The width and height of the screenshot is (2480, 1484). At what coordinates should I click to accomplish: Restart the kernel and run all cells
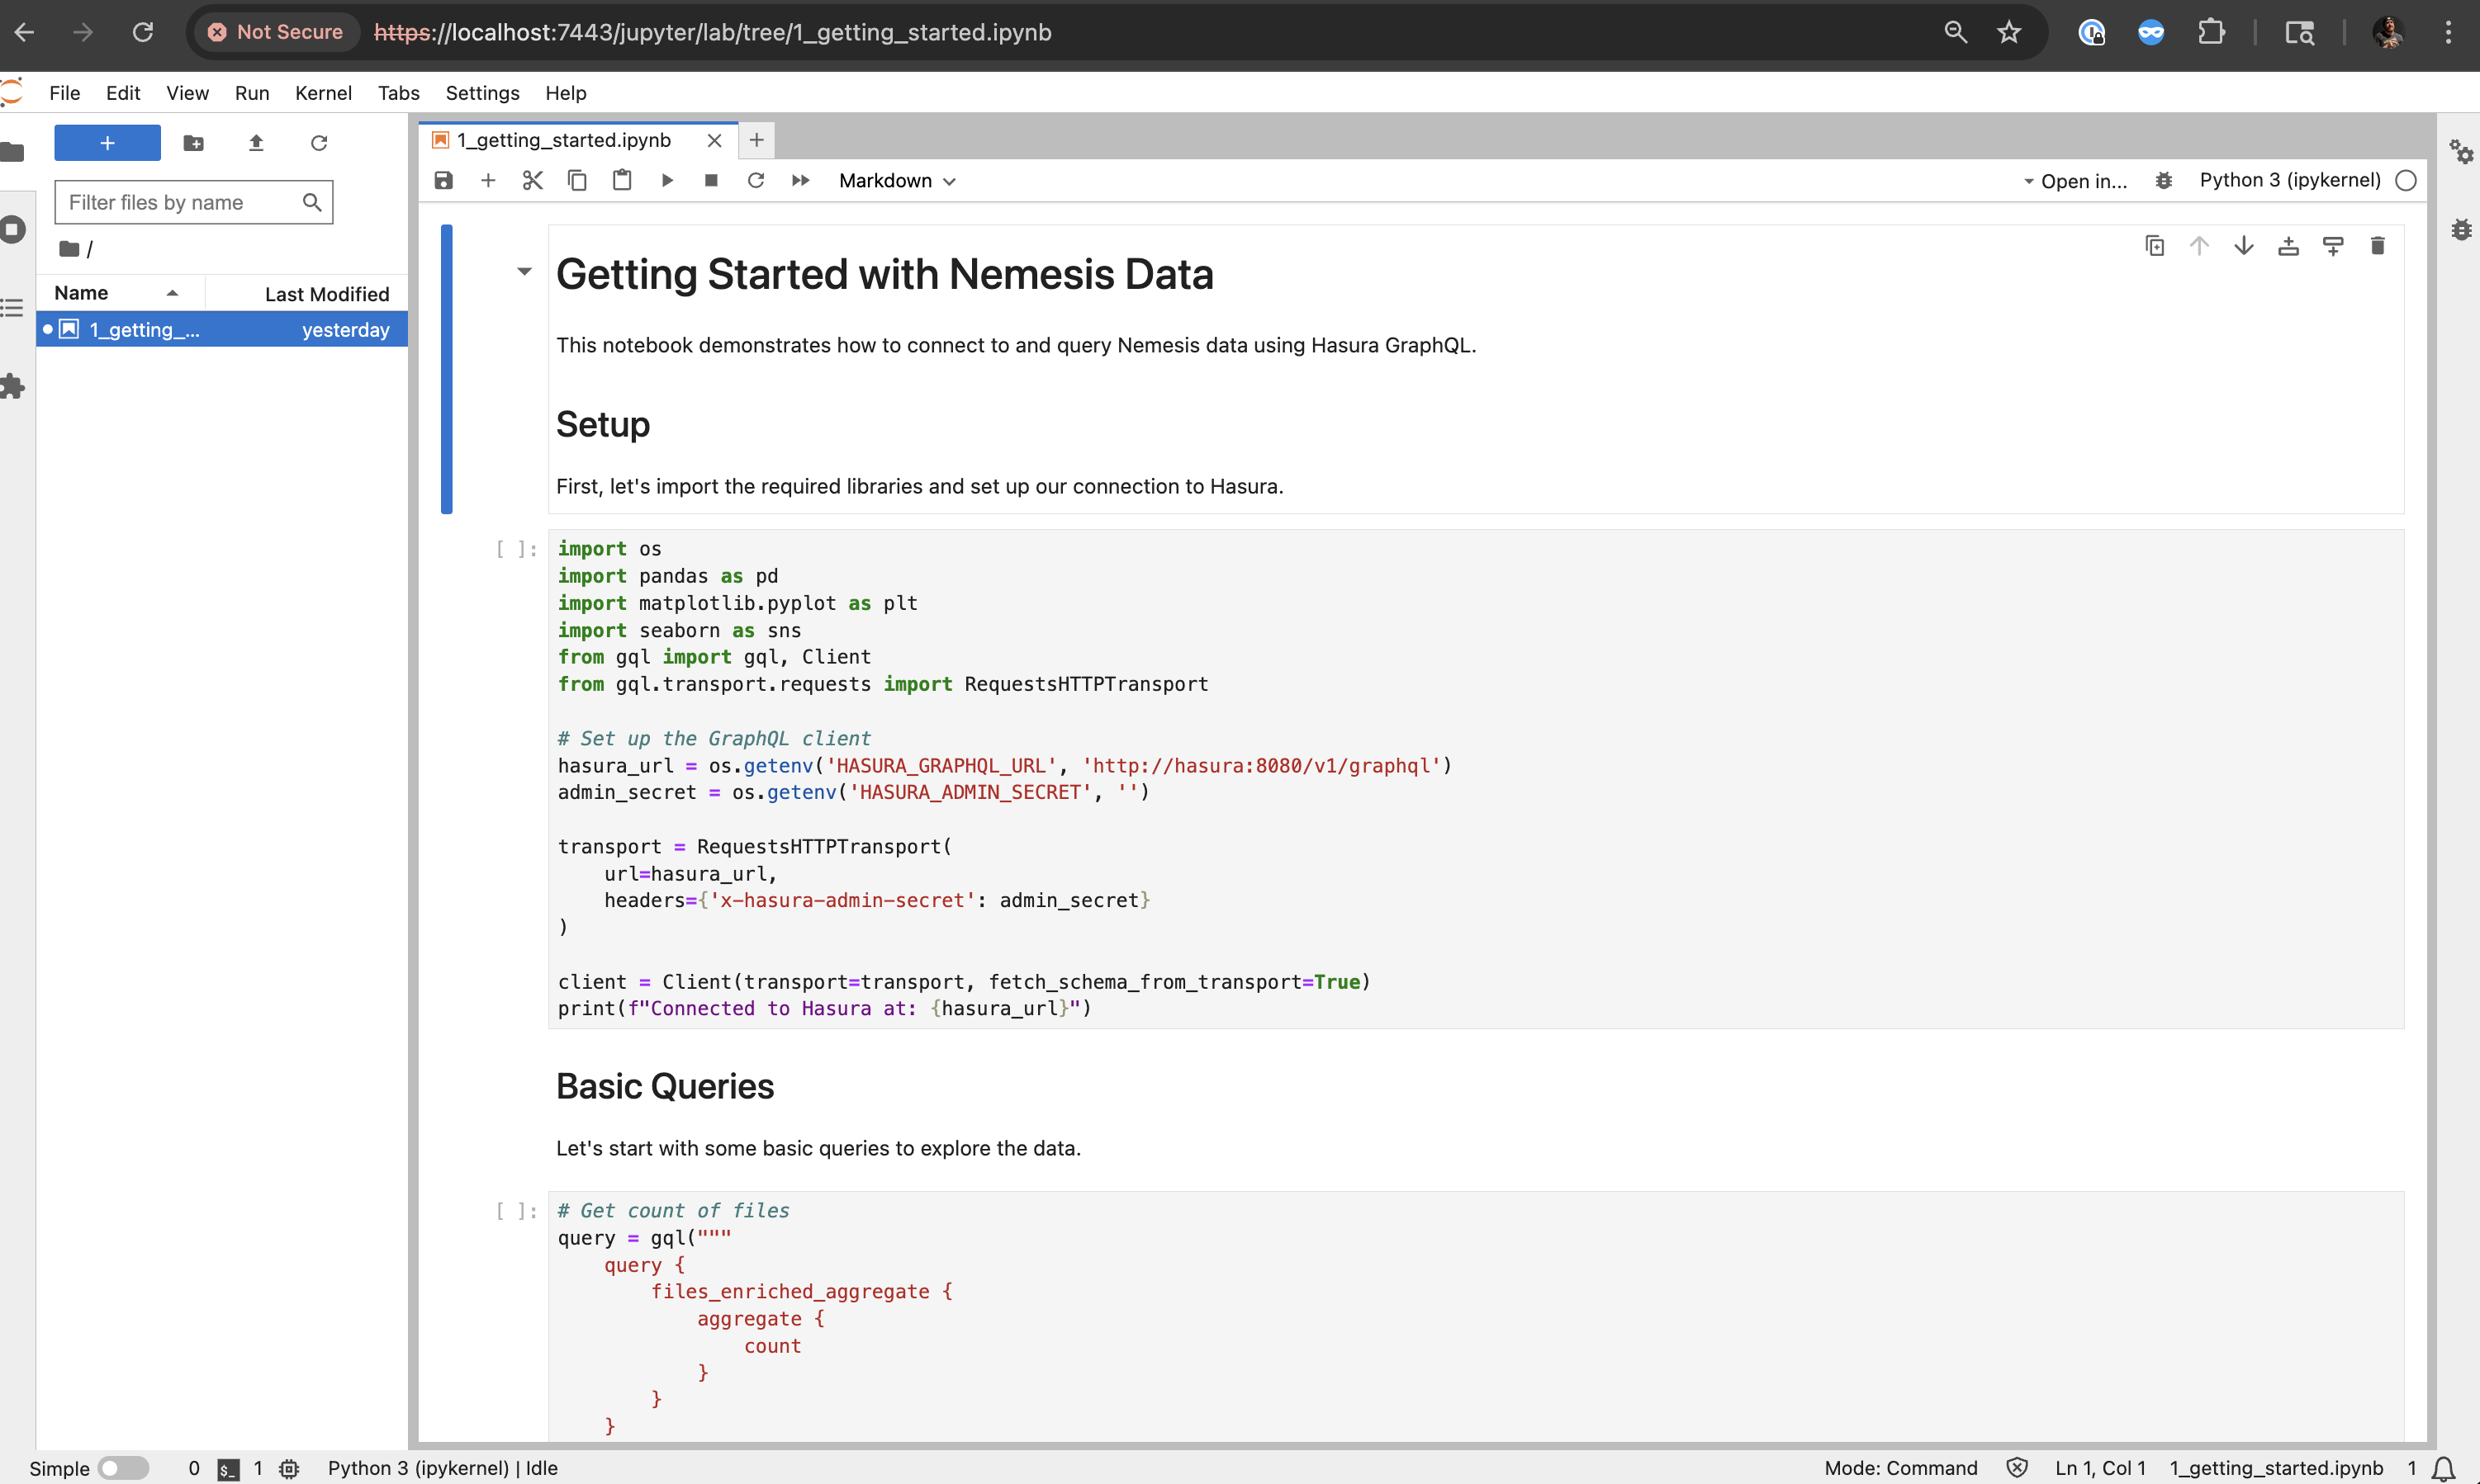801,181
